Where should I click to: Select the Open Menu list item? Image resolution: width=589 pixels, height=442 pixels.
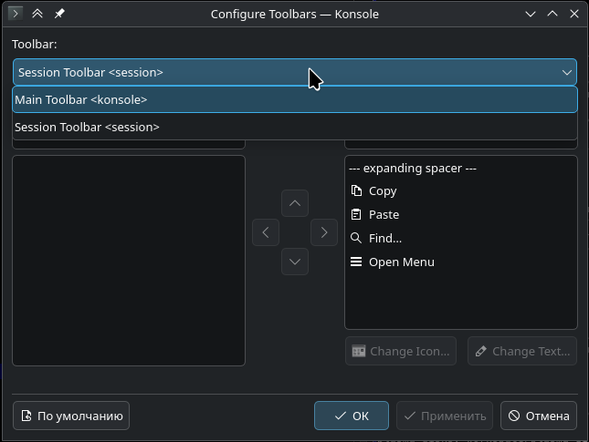(x=402, y=262)
